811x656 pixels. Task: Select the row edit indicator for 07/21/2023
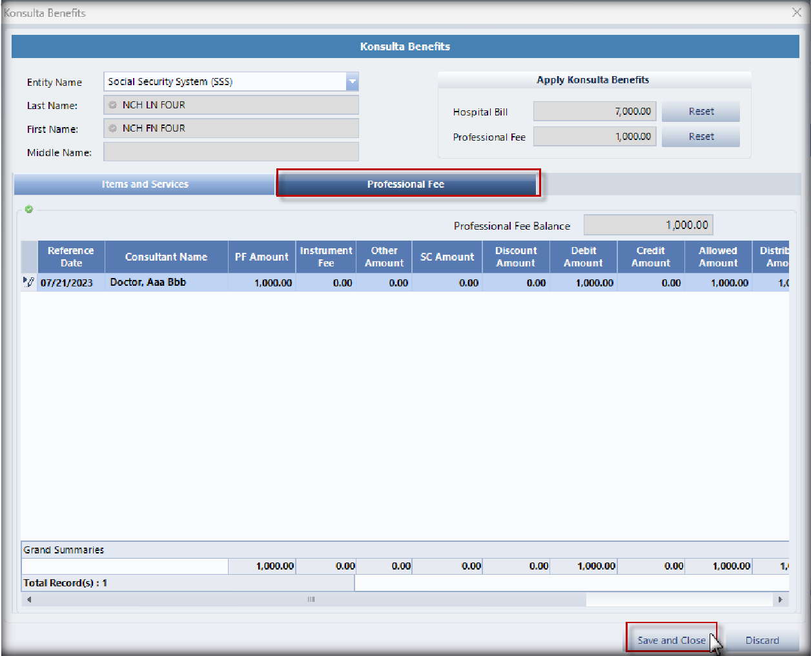[x=28, y=283]
